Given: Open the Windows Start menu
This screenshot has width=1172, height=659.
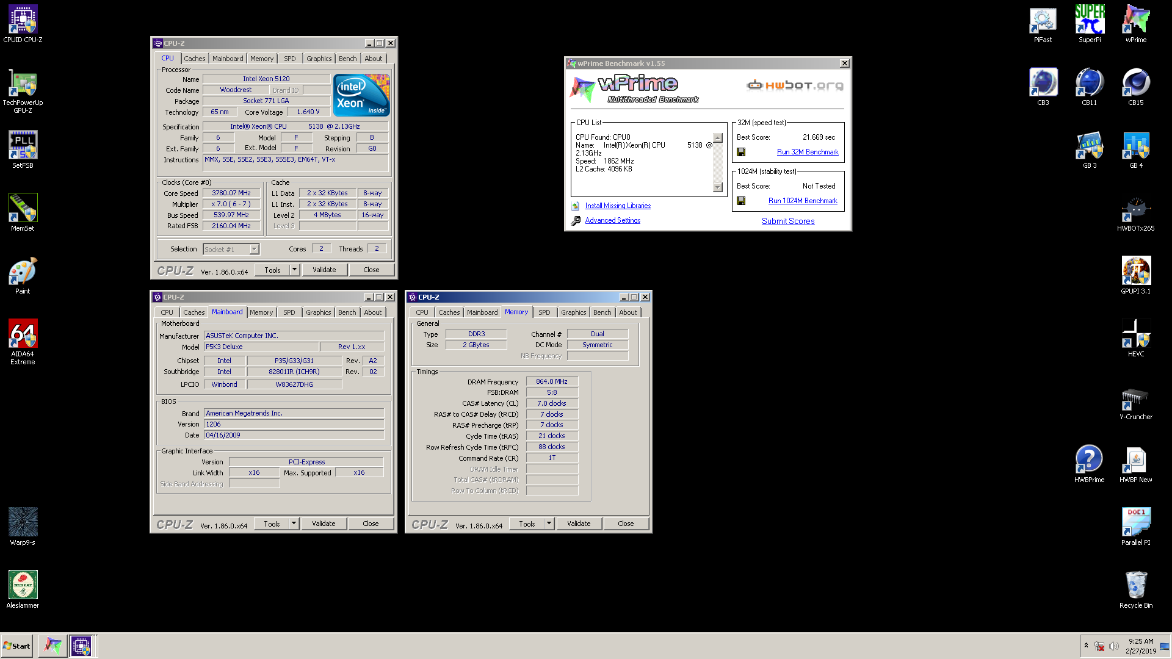Looking at the screenshot, I should (17, 646).
